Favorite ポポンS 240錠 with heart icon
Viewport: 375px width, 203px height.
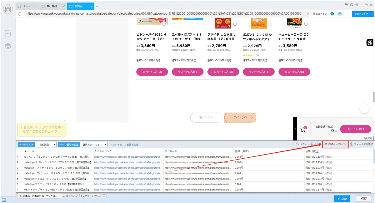[271, 24]
